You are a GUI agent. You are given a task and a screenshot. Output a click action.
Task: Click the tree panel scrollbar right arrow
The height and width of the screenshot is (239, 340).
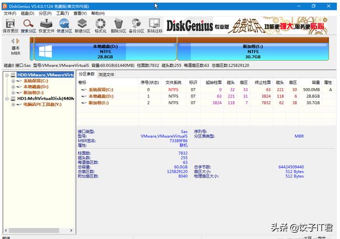click(71, 230)
